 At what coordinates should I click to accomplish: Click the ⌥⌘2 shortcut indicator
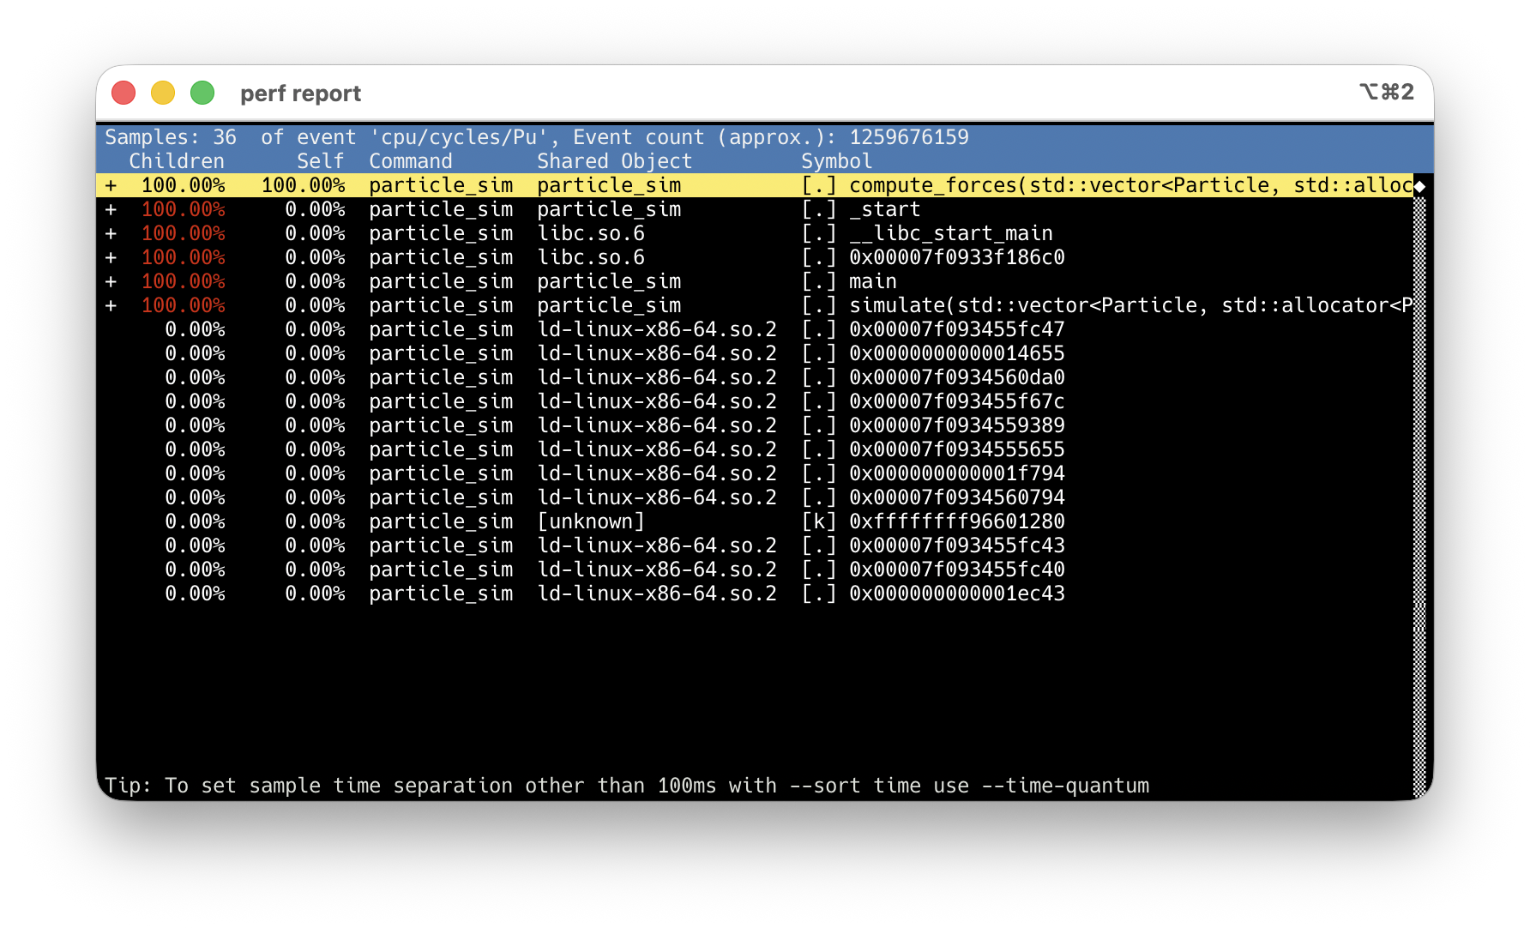[x=1386, y=92]
